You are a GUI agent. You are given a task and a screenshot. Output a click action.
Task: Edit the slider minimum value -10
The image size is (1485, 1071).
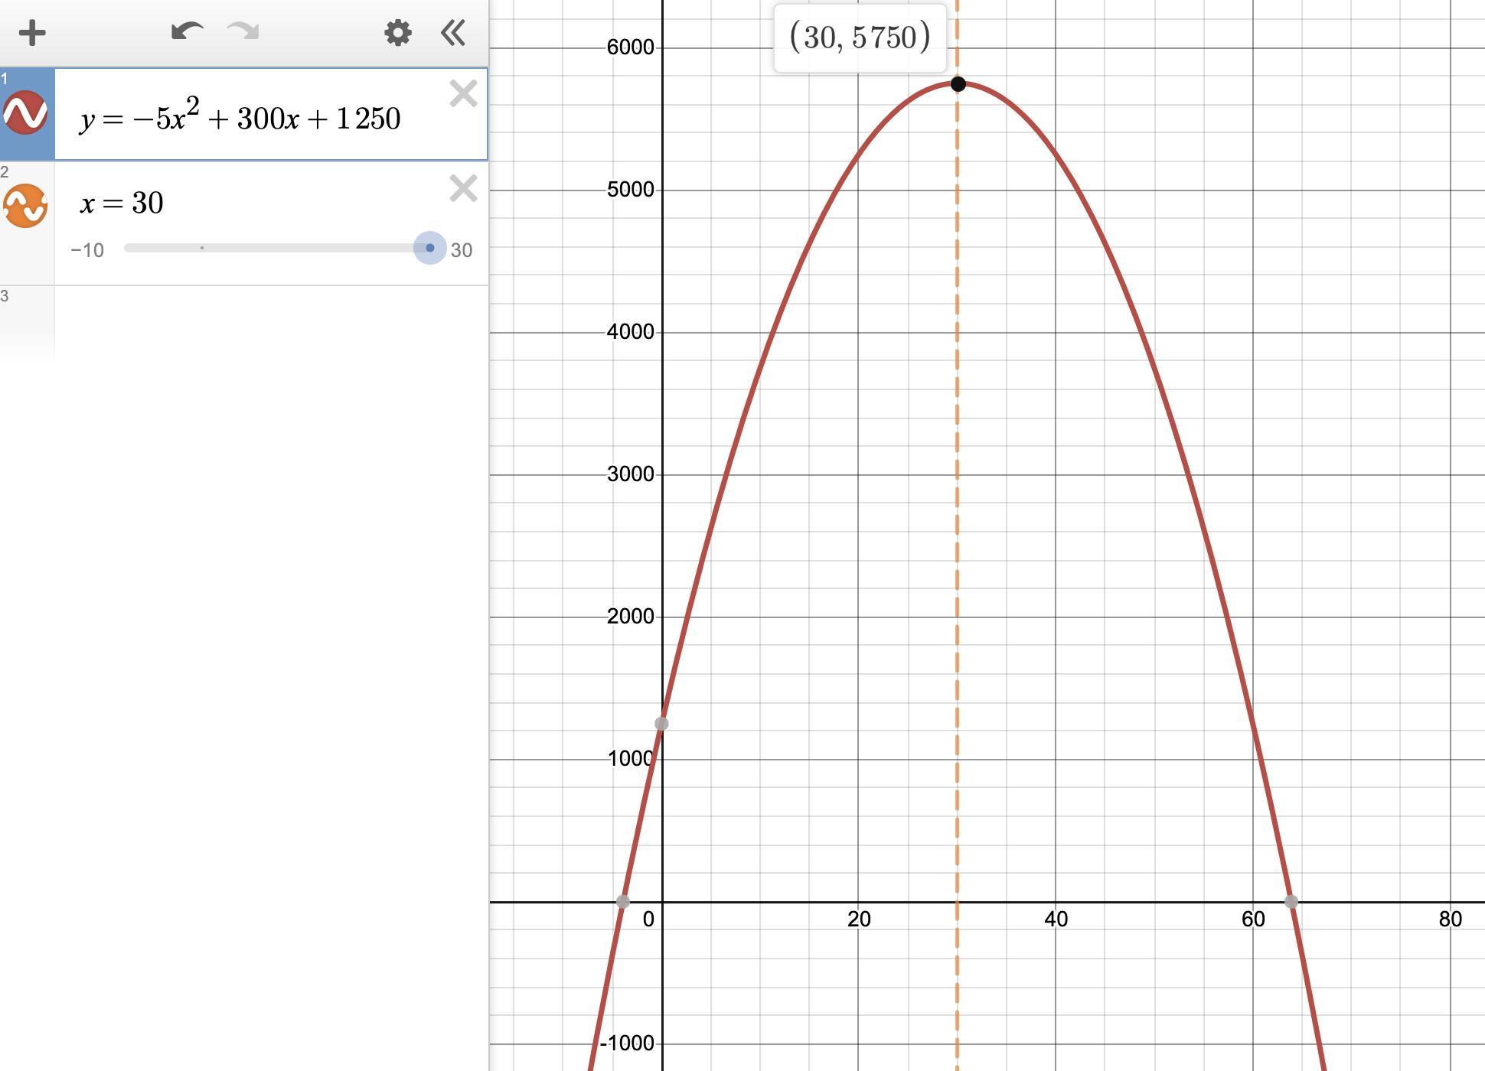point(87,250)
